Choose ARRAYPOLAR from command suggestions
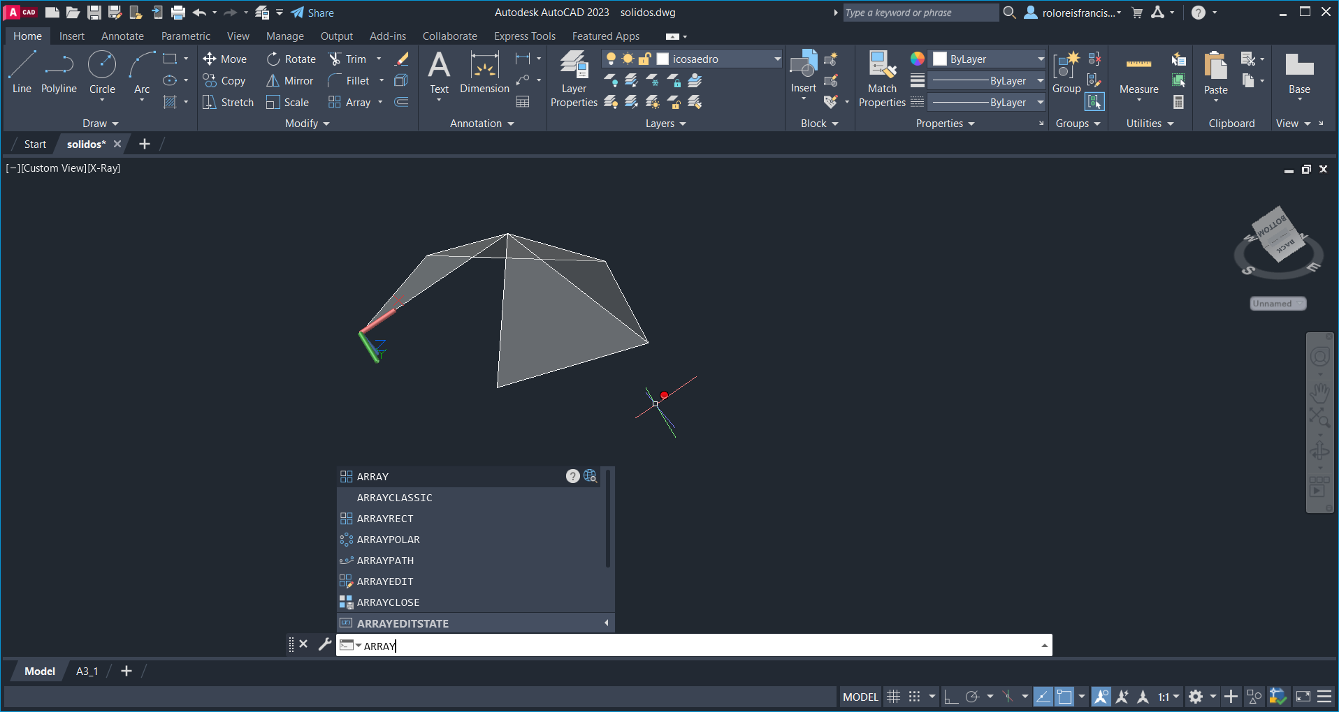 pos(388,540)
